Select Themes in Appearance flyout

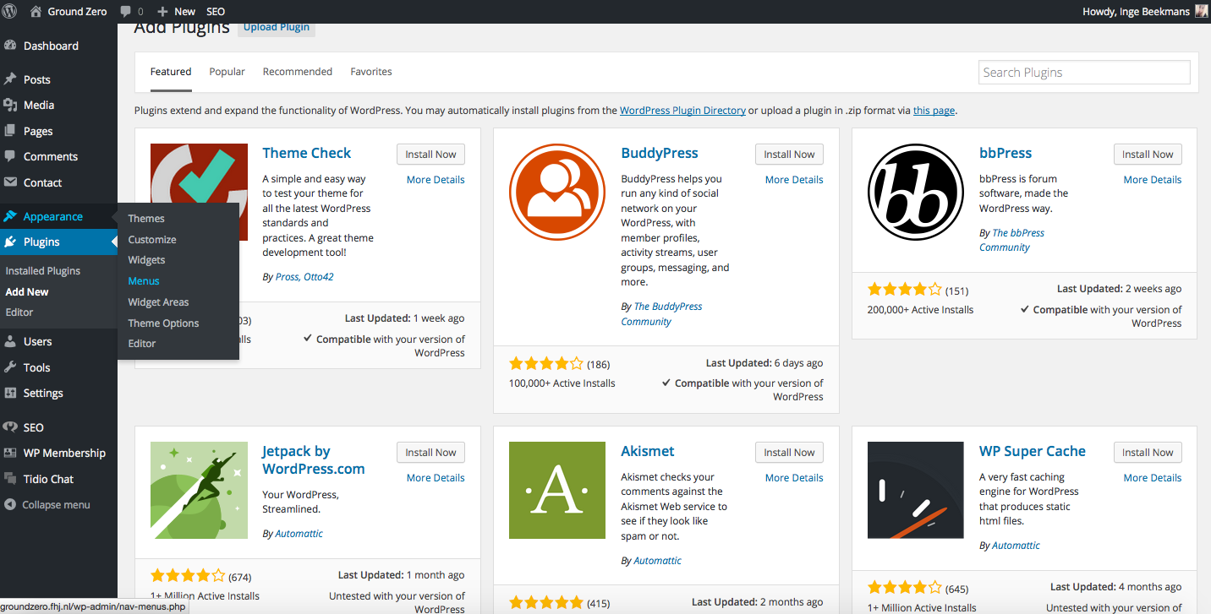pos(146,218)
